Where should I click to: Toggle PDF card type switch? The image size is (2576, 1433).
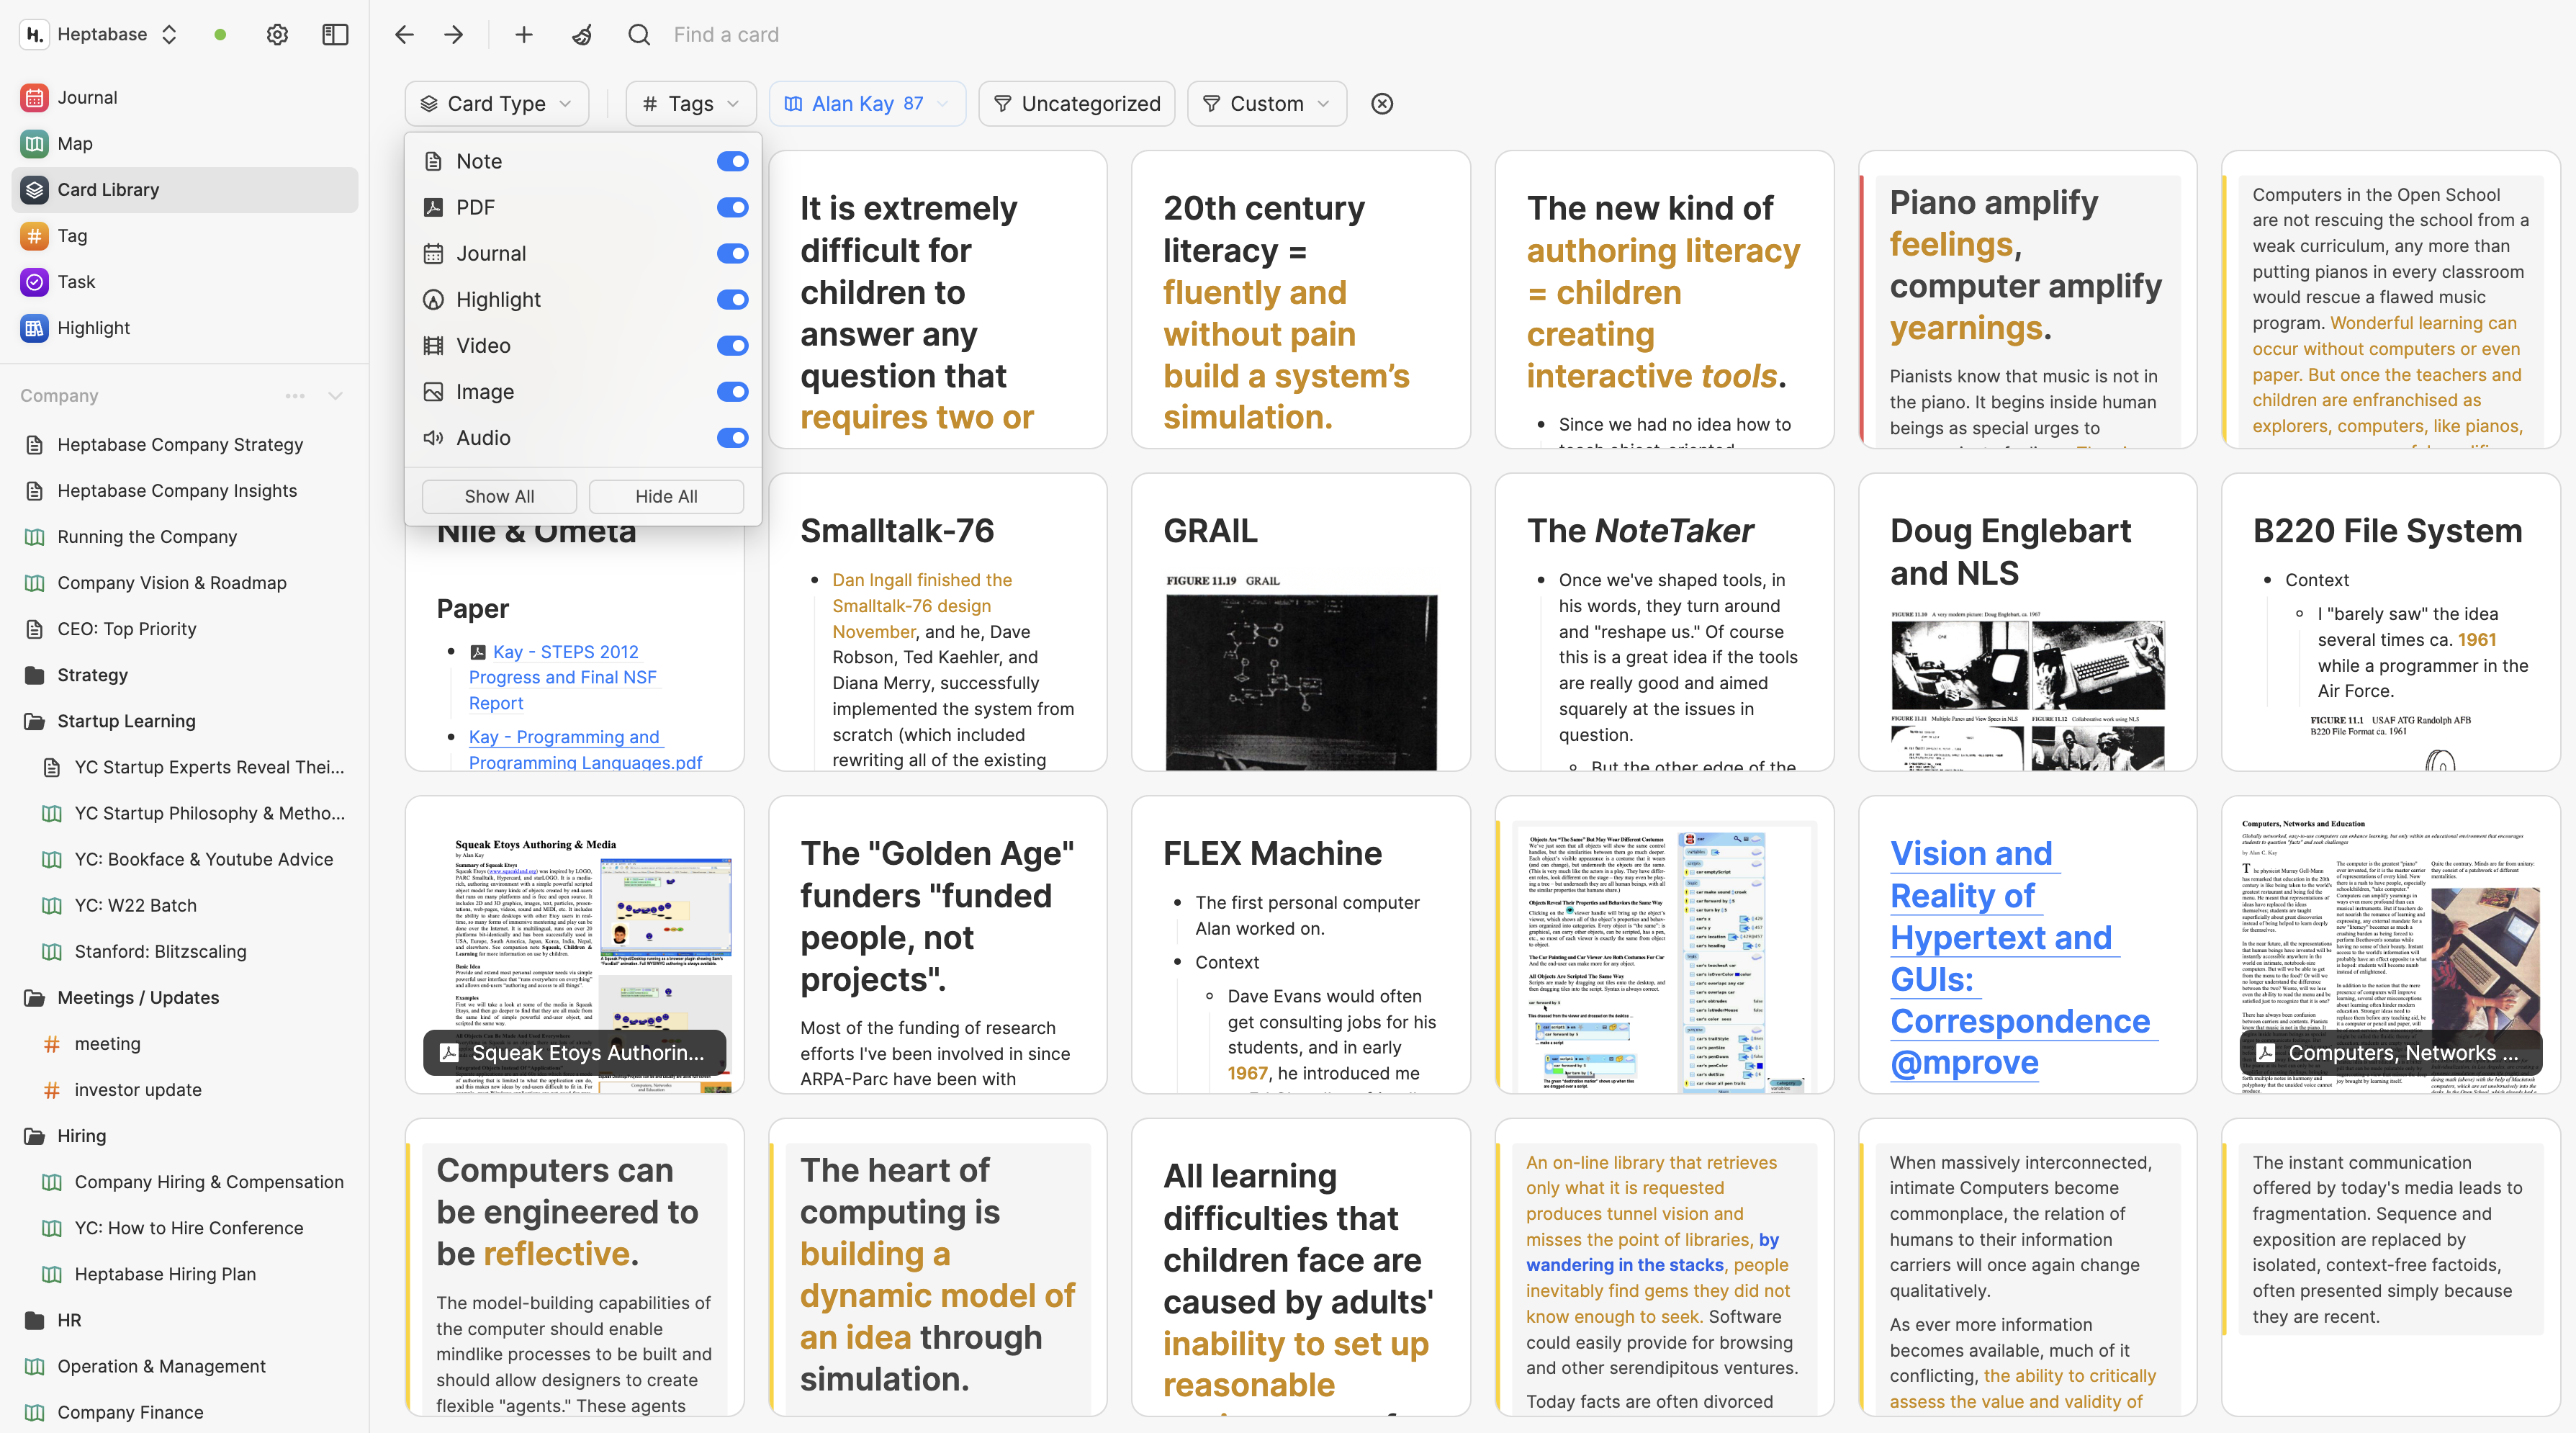732,207
